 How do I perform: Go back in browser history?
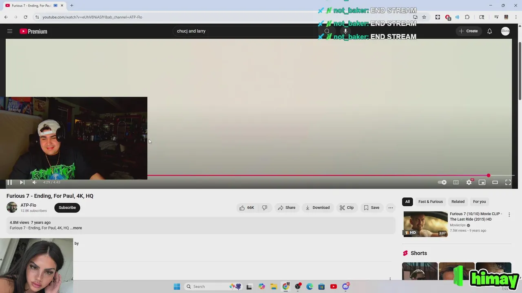point(6,17)
